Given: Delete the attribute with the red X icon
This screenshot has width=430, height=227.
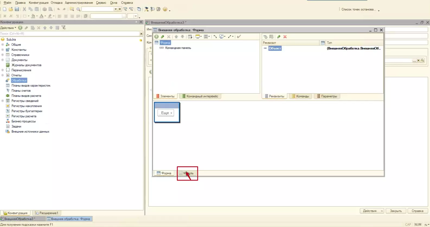Looking at the screenshot, I should pyautogui.click(x=285, y=37).
